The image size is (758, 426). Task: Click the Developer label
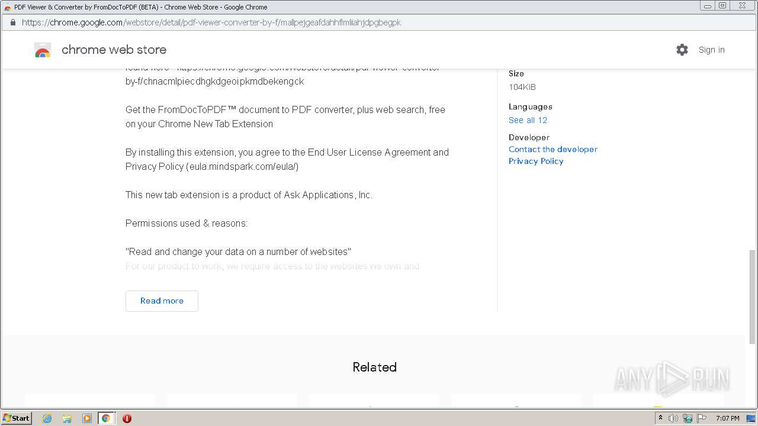click(529, 137)
